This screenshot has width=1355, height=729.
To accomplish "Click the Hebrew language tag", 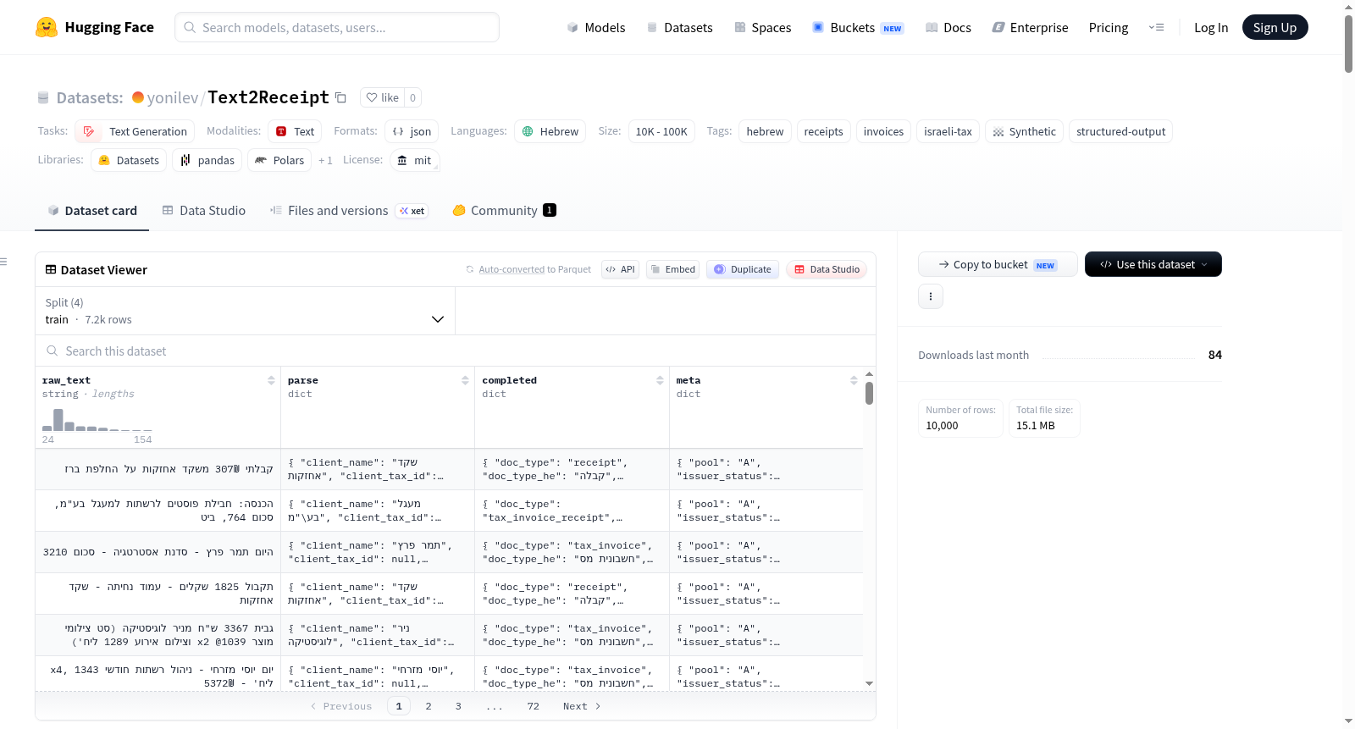I will pyautogui.click(x=550, y=131).
